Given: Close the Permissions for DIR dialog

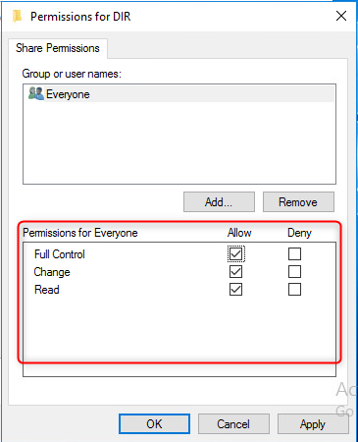Looking at the screenshot, I should pyautogui.click(x=341, y=16).
